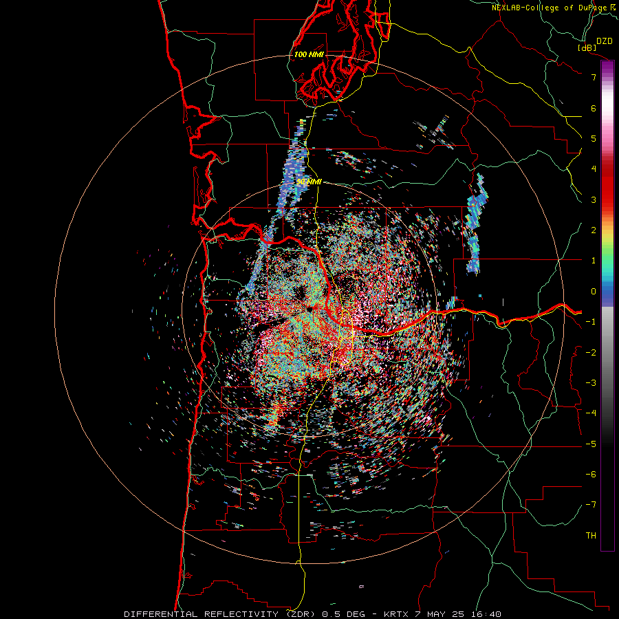Click the 0 value on the dB scale
619x619 pixels.
point(594,292)
